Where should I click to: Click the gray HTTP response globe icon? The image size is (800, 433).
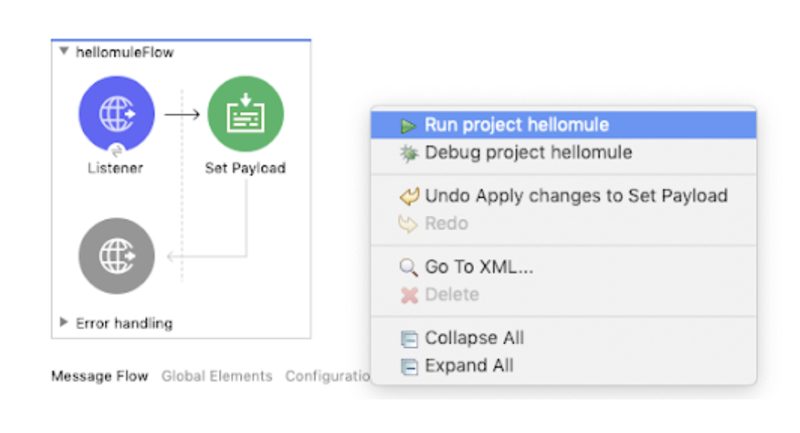click(x=117, y=256)
